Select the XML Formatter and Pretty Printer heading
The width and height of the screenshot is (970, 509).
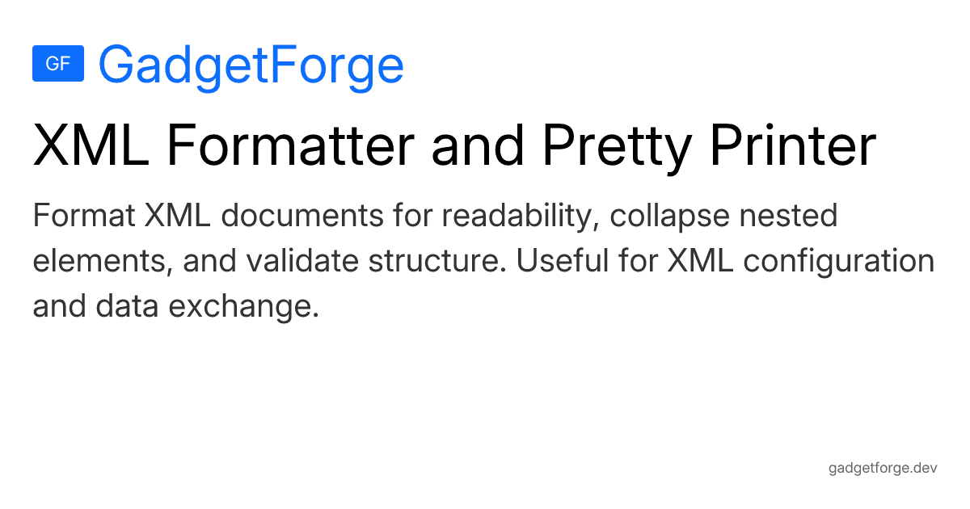(454, 147)
